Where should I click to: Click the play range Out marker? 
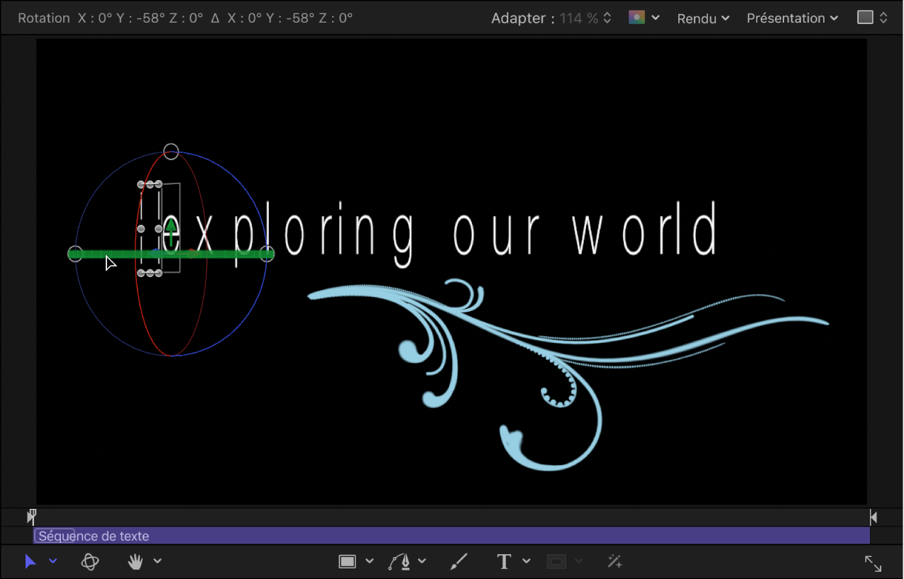[x=873, y=517]
